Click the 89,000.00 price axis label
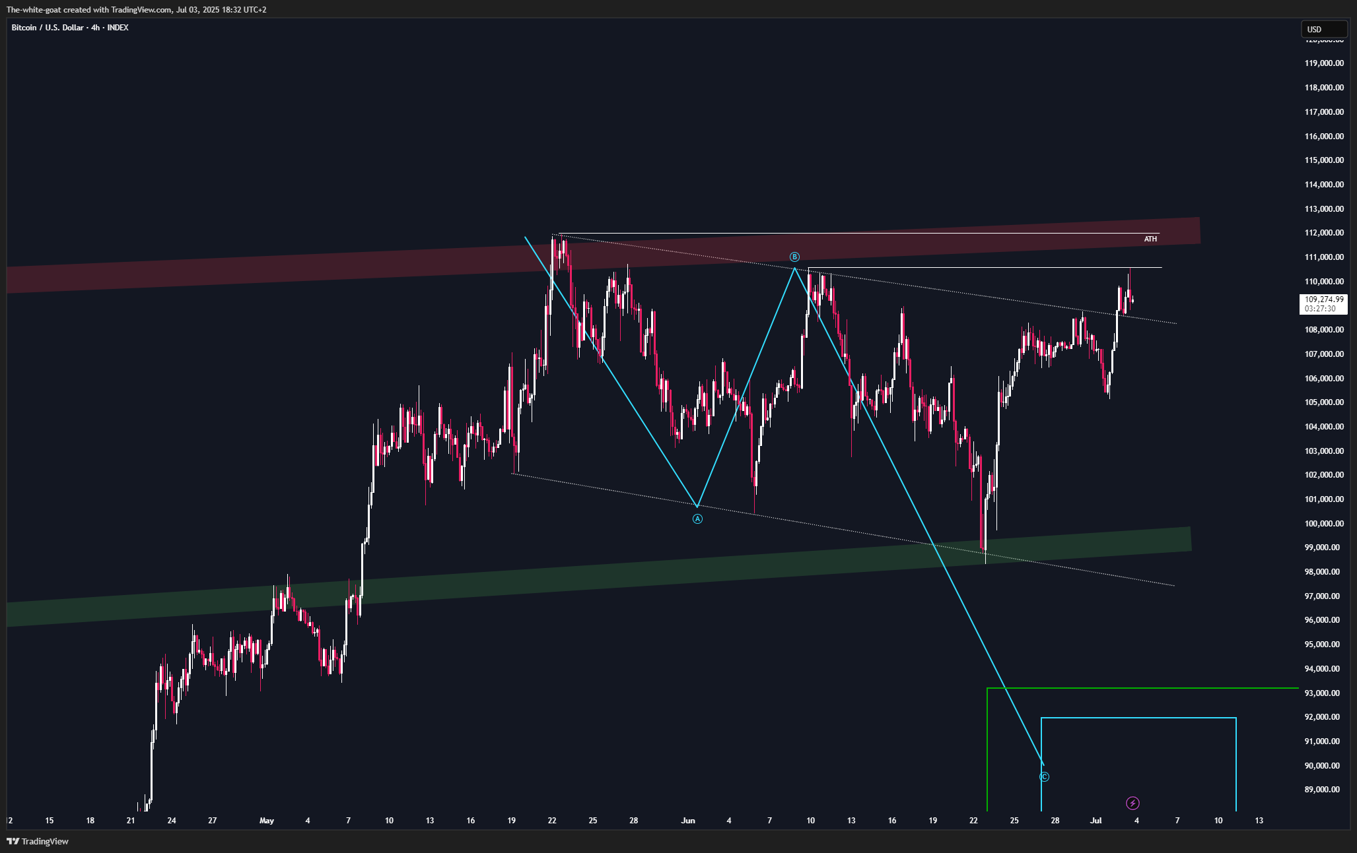Screen dimensions: 1357x853 point(1322,790)
